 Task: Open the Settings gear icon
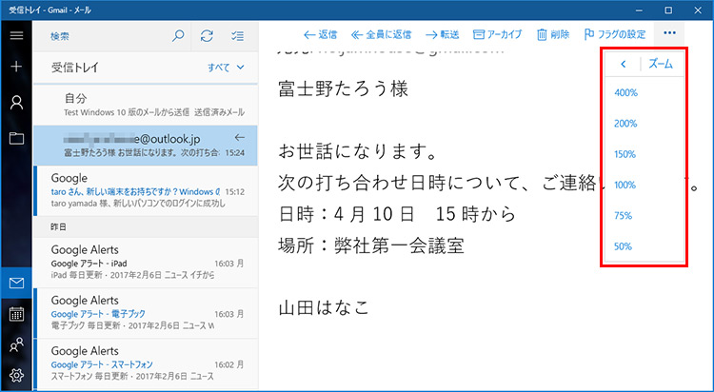point(16,375)
